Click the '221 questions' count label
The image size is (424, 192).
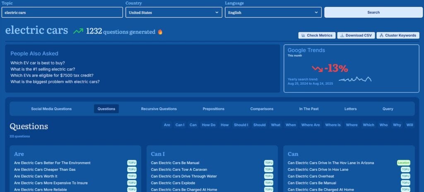pos(20,136)
